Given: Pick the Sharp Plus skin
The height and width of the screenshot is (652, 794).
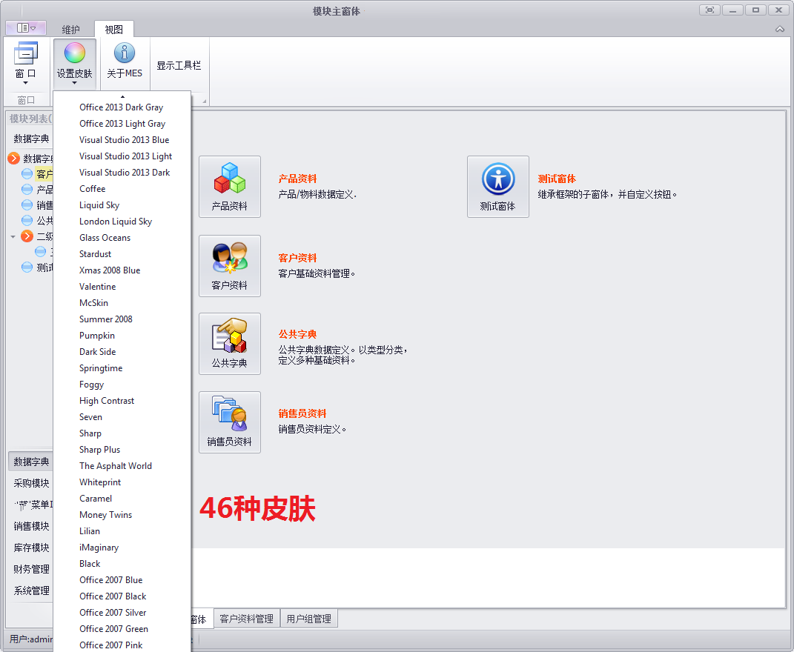Looking at the screenshot, I should point(122,450).
